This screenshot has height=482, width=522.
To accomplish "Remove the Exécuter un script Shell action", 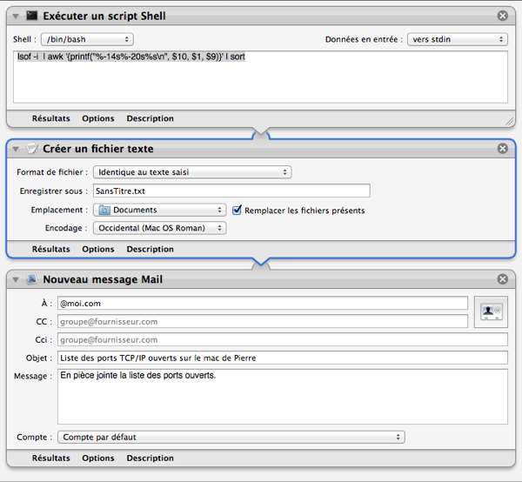I will pyautogui.click(x=503, y=17).
